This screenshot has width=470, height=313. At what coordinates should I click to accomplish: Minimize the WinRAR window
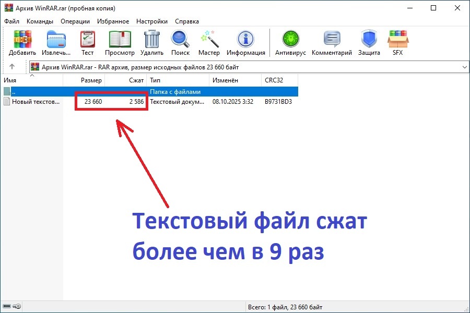coord(410,8)
